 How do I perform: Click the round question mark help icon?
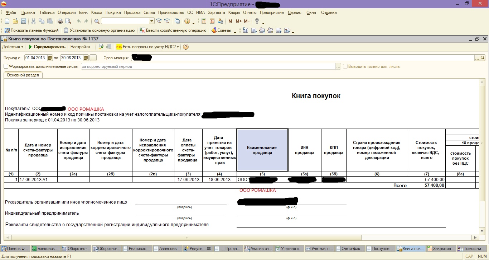(186, 47)
